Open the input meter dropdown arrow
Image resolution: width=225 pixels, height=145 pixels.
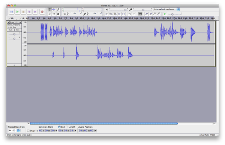(88, 14)
